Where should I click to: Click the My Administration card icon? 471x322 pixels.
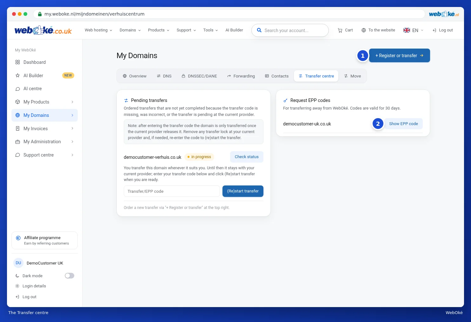(x=18, y=142)
